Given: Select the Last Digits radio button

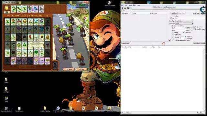Looking at the screenshot, I should tap(186, 39).
